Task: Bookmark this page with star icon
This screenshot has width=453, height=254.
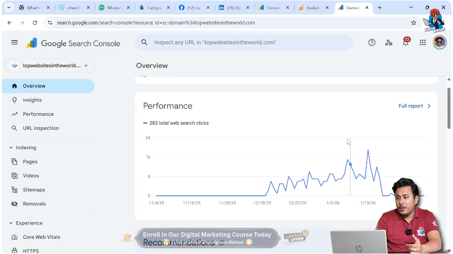Action: coord(413,23)
